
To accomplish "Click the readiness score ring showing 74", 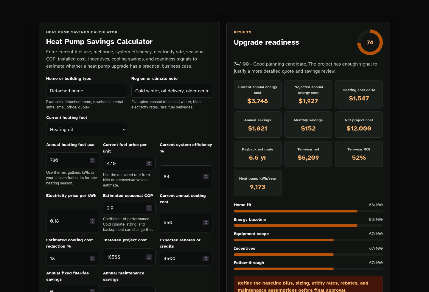I will (370, 42).
